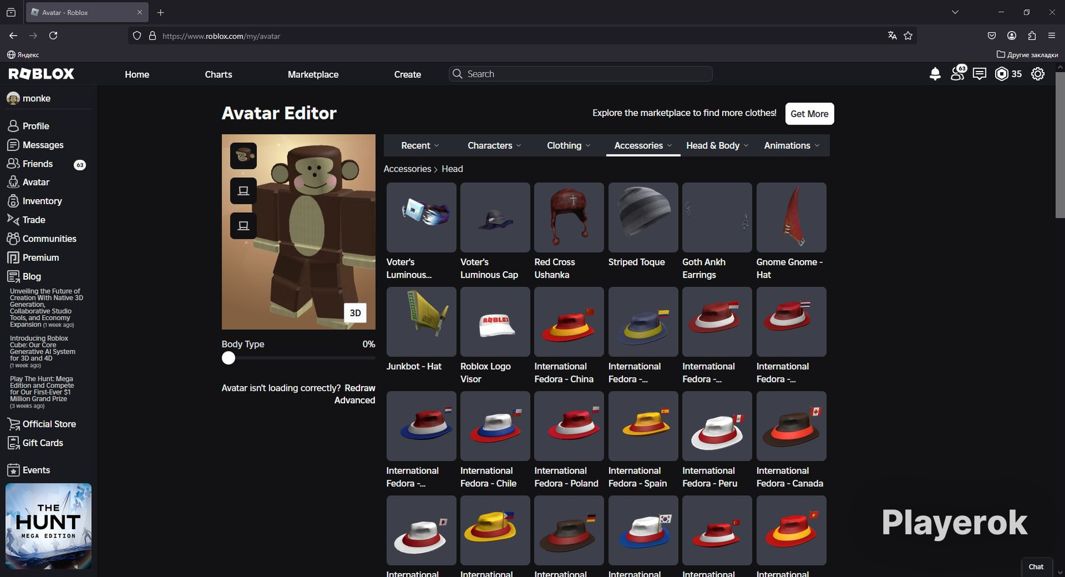
Task: Equip the Roblox Logo Visor
Action: pyautogui.click(x=495, y=322)
